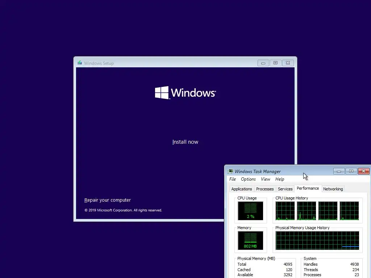Switch to the Networking tab
The height and width of the screenshot is (278, 371).
coord(333,189)
